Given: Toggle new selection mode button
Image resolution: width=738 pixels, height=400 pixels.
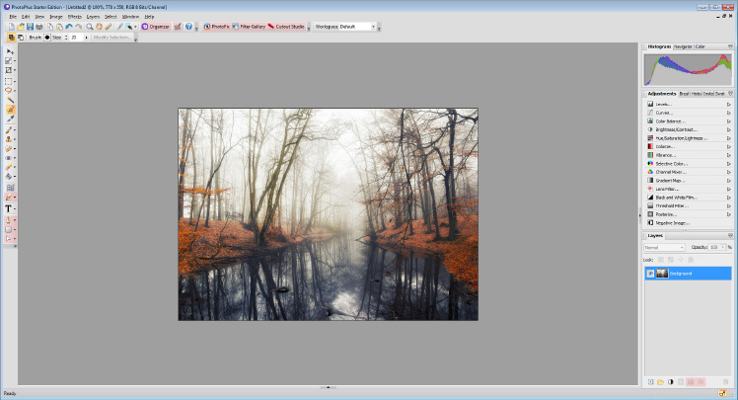Looking at the screenshot, I should click(x=11, y=38).
